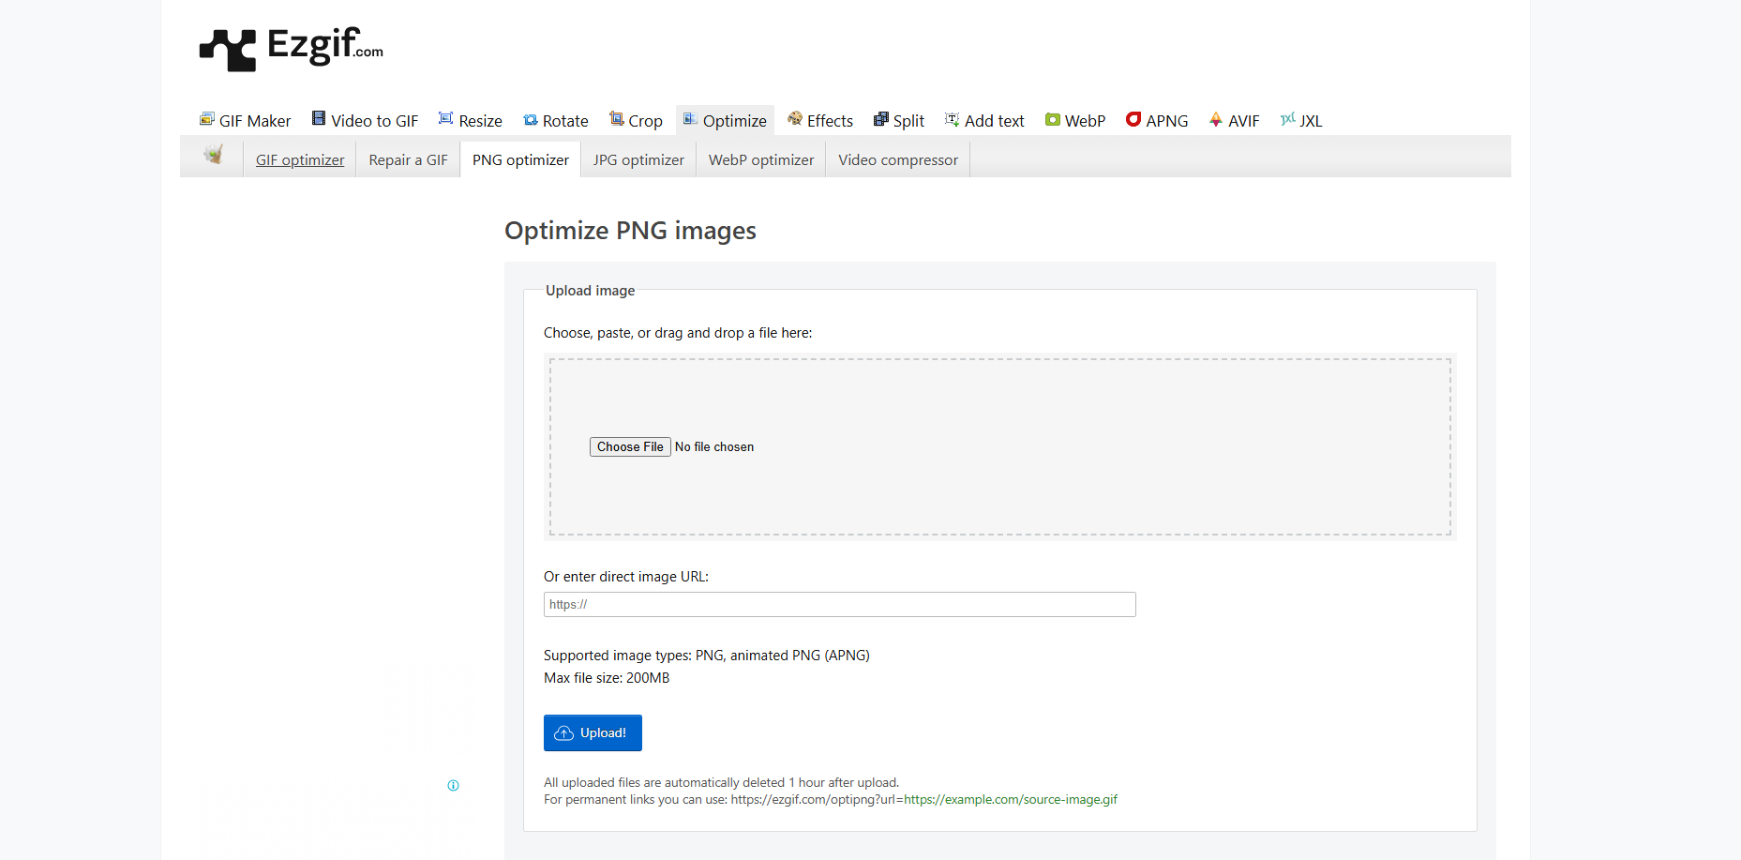Select the GIF Maker icon
Viewport: 1741px width, 860px height.
click(x=207, y=119)
